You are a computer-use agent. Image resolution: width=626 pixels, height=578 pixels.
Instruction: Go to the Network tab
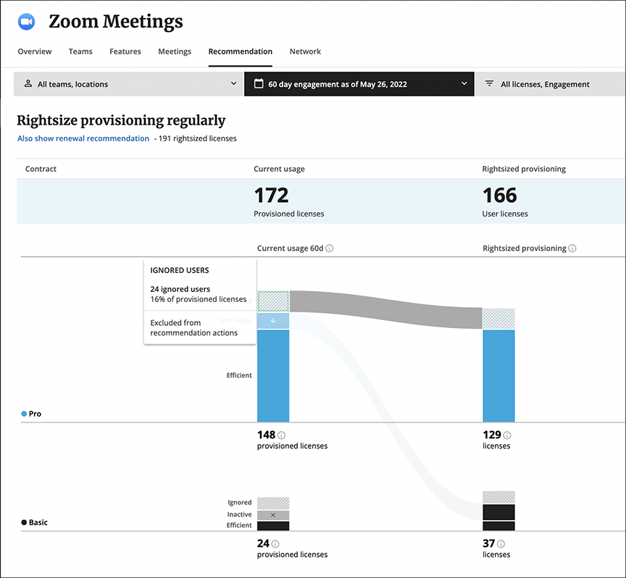305,51
